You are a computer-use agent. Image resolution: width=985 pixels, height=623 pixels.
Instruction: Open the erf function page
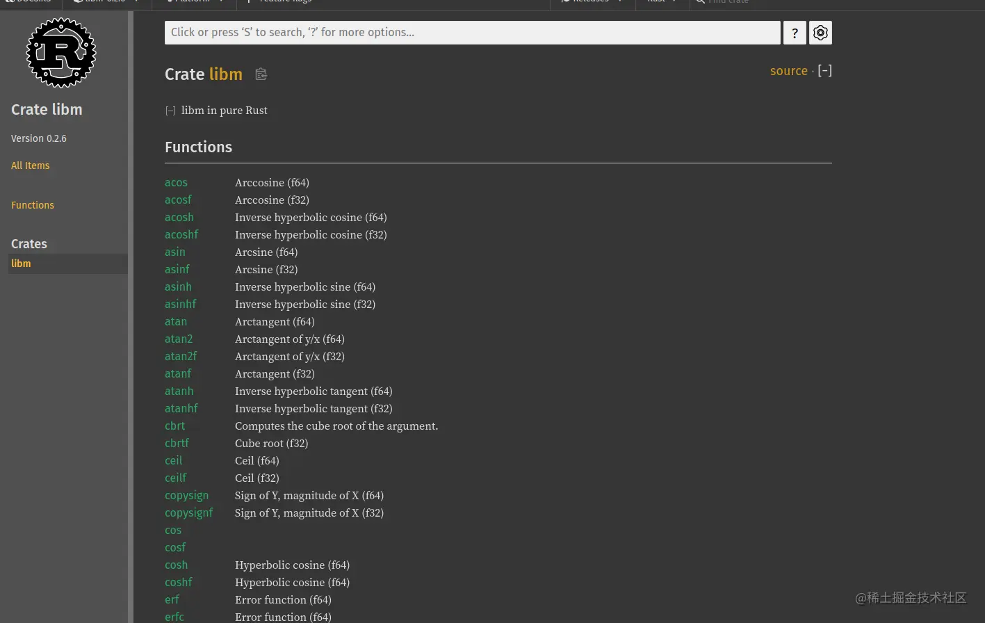[172, 599]
